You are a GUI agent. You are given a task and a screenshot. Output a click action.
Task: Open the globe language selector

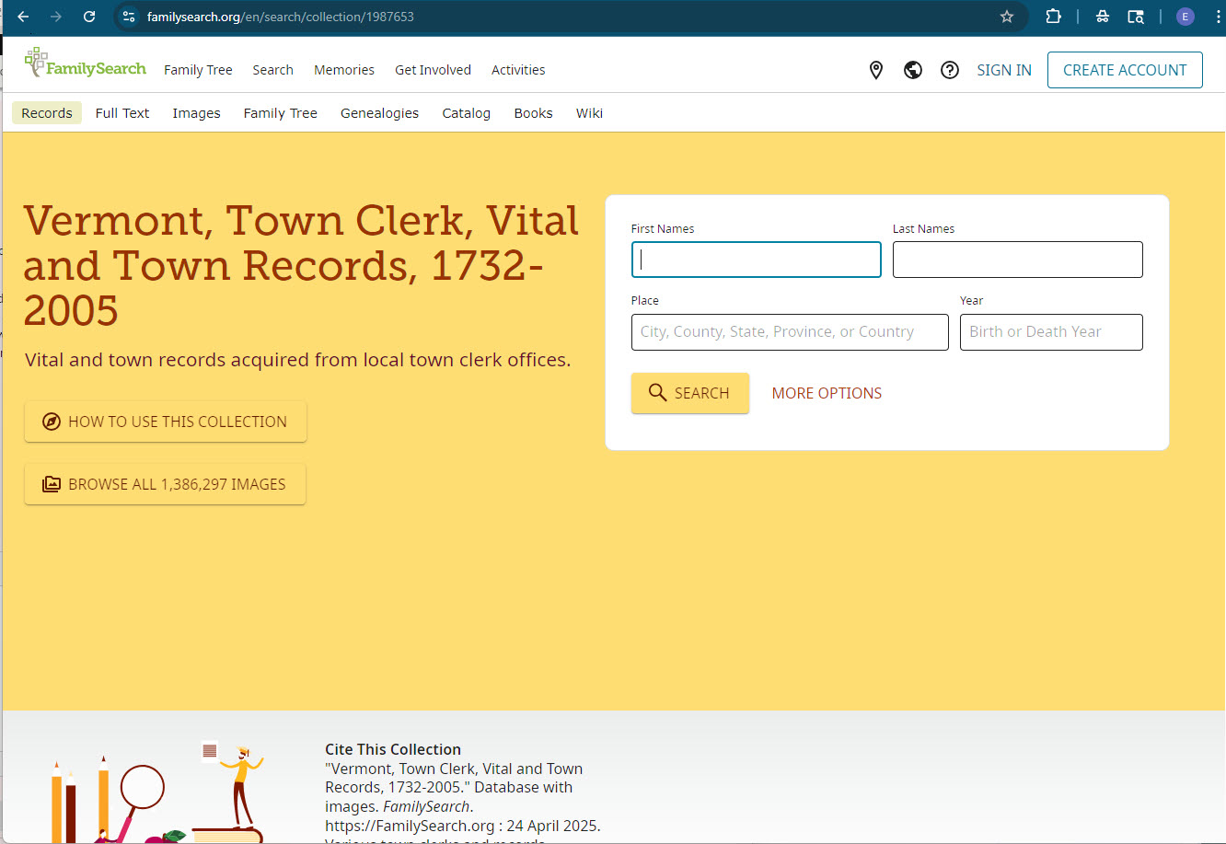(913, 70)
